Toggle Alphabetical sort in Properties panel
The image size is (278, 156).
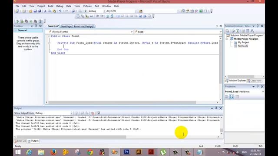pyautogui.click(x=232, y=97)
